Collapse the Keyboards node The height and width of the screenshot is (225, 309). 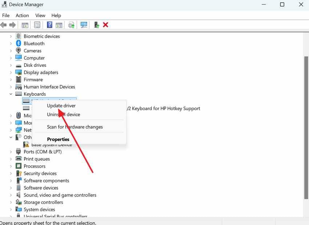point(11,94)
